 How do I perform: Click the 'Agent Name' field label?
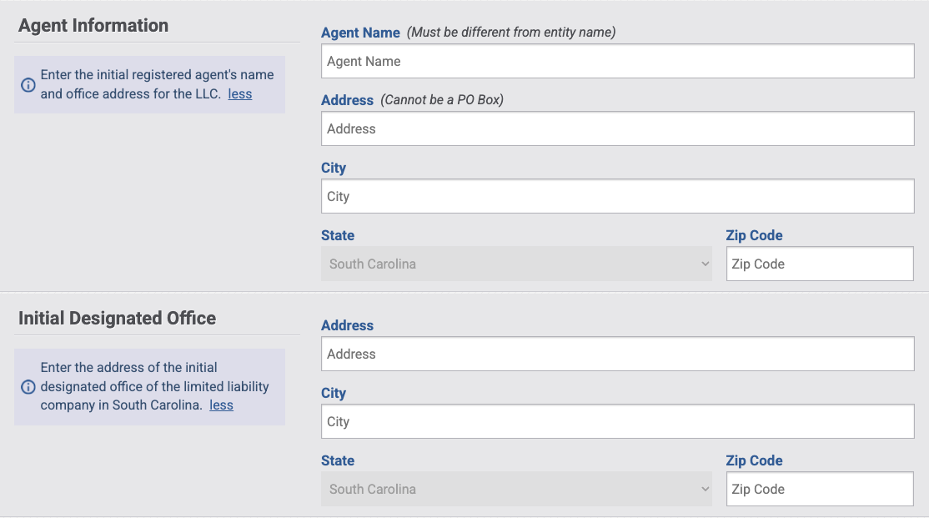pyautogui.click(x=360, y=33)
